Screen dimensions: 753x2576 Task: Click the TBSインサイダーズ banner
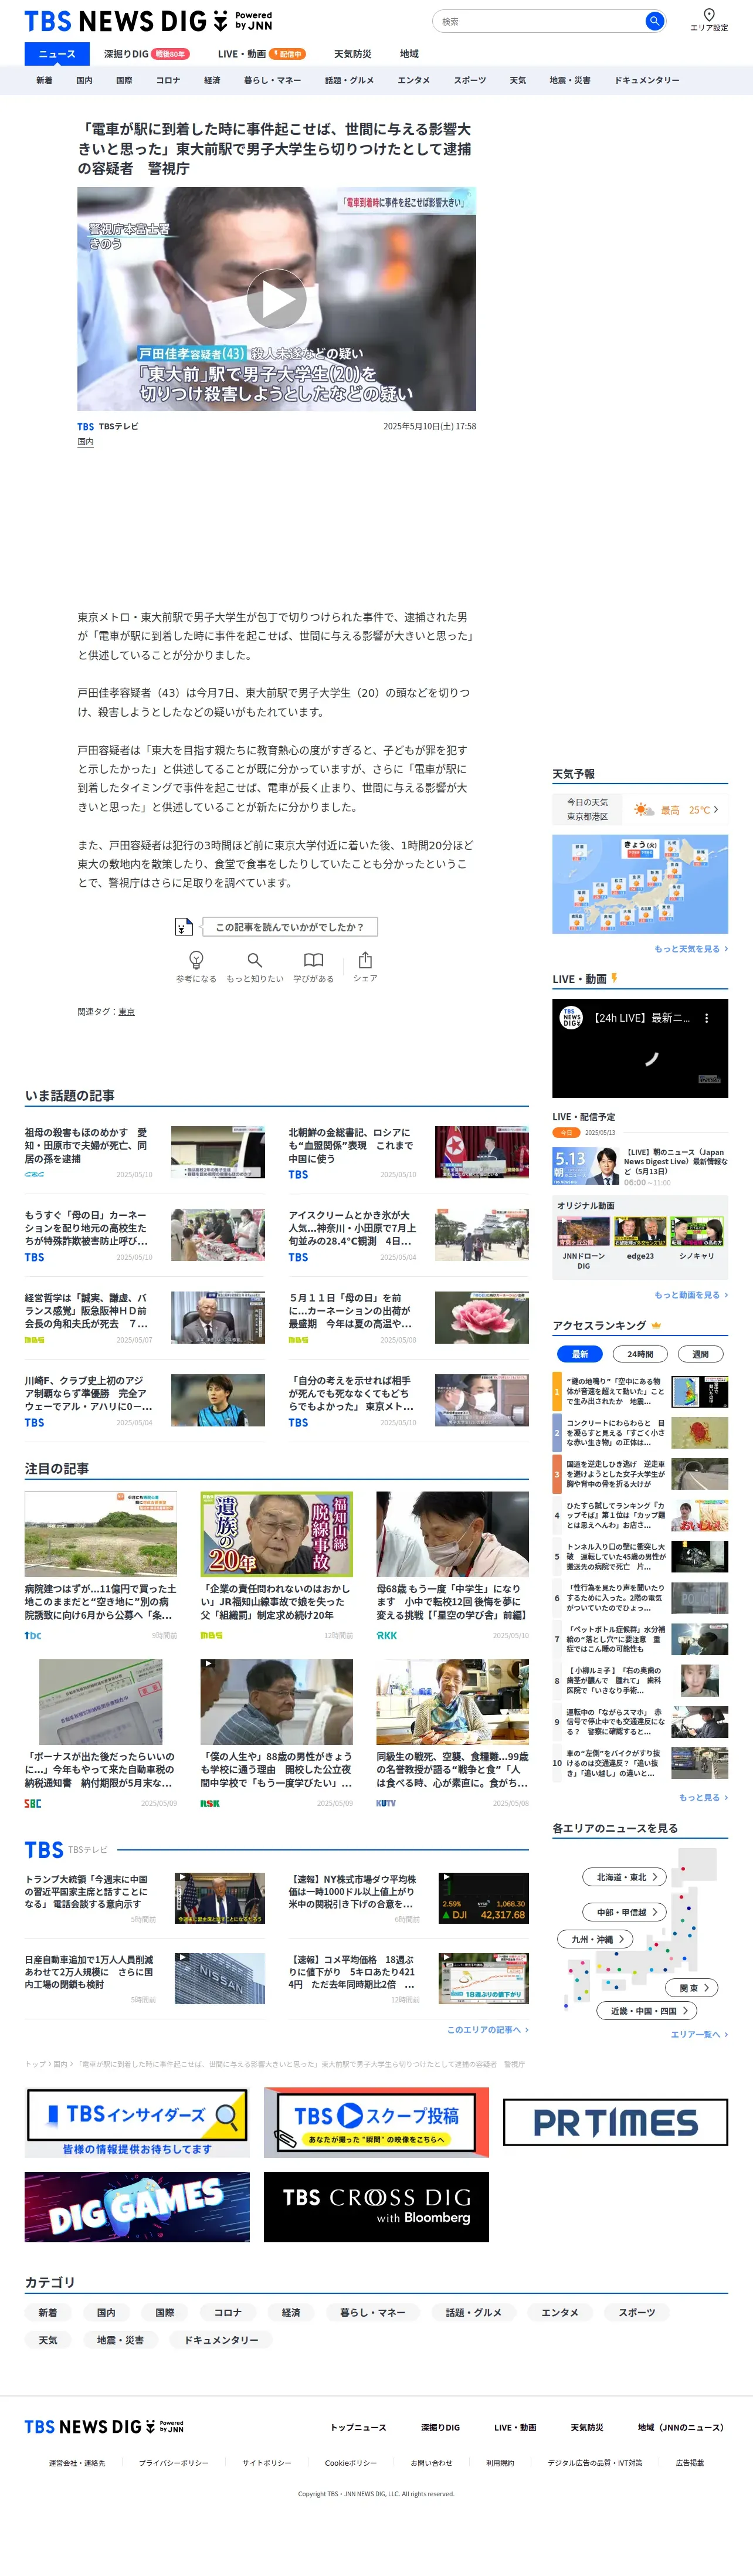(x=137, y=2122)
